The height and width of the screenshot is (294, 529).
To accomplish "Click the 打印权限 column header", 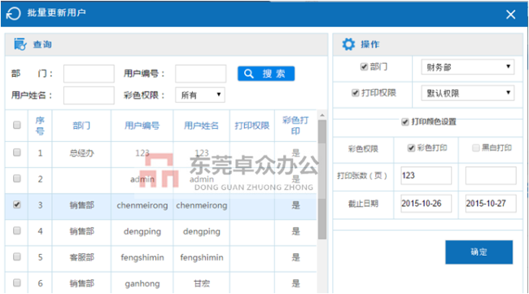I will (x=252, y=125).
